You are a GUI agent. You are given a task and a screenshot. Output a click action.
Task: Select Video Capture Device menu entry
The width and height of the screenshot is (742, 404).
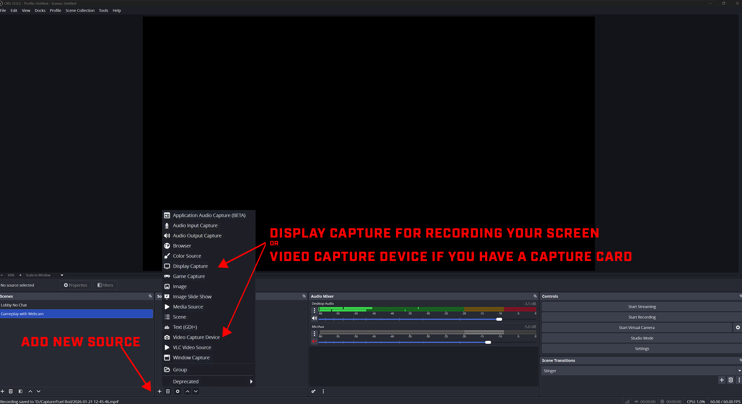196,337
